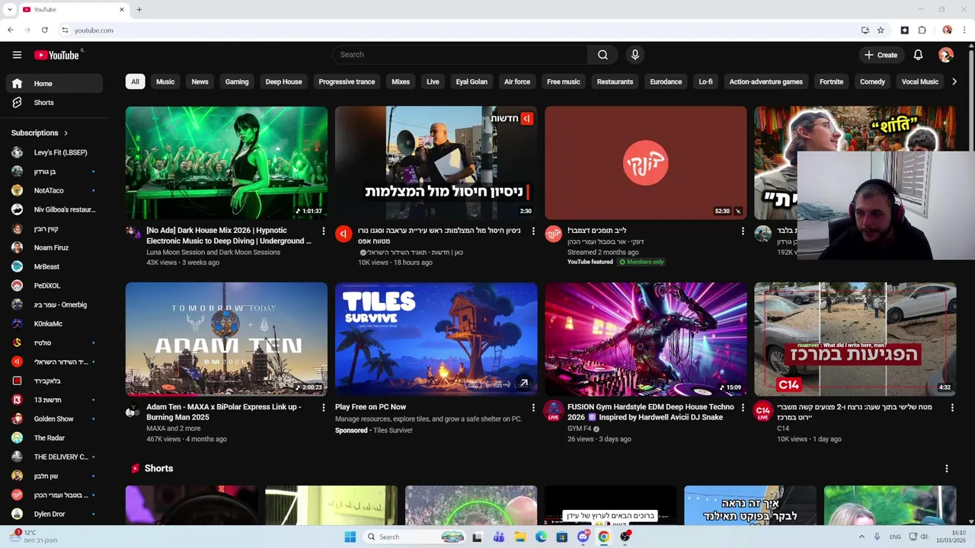Select the Lo-fi filter chip
Viewport: 975px width, 548px height.
(705, 81)
